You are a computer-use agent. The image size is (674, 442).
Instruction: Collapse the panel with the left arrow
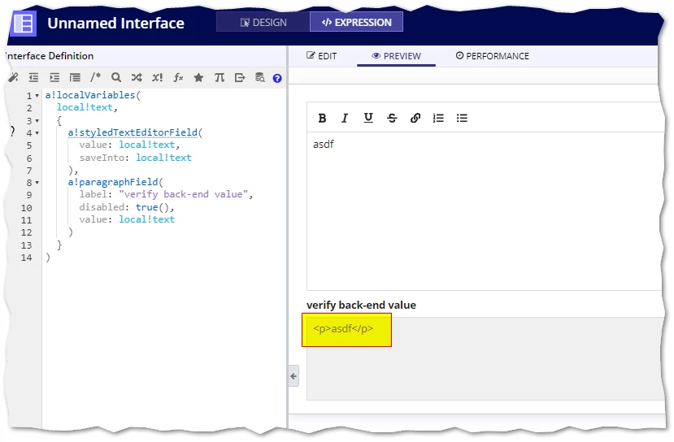294,376
